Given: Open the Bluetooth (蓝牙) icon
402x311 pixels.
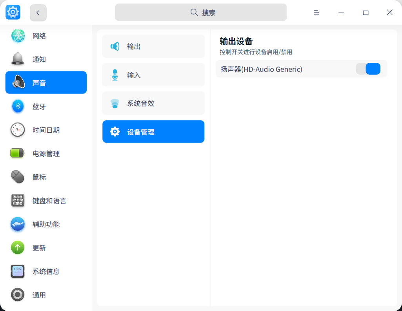Looking at the screenshot, I should point(18,106).
